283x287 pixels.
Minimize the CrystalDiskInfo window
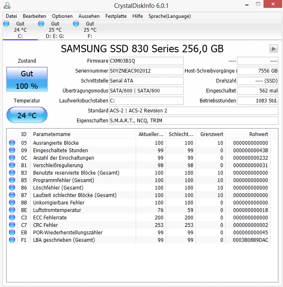click(x=247, y=5)
